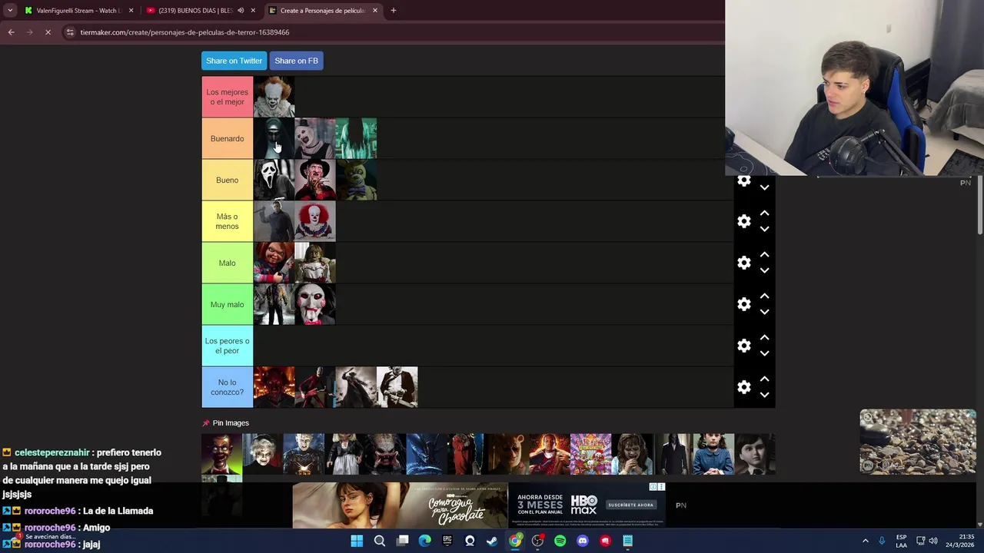This screenshot has height=553, width=984.
Task: Move 'Muy malo' tier down
Action: 764,312
